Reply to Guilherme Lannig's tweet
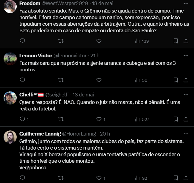 click(22, 178)
